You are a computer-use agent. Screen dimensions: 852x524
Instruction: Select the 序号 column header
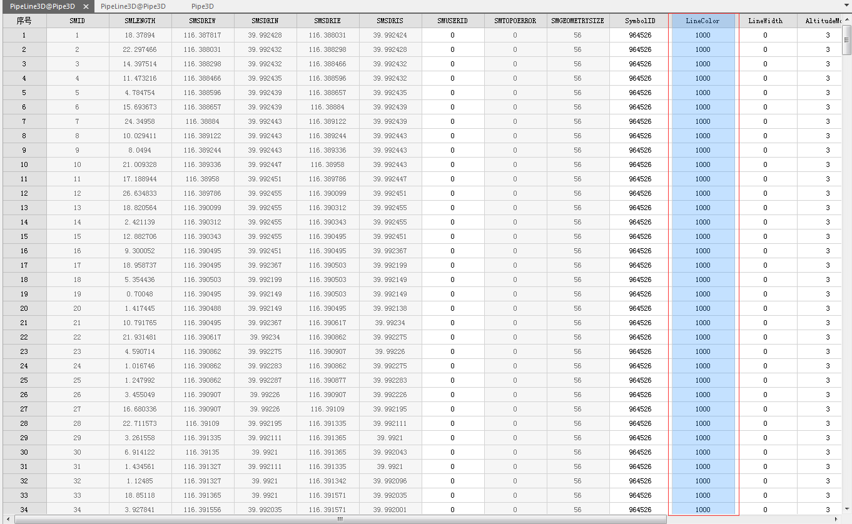(24, 21)
